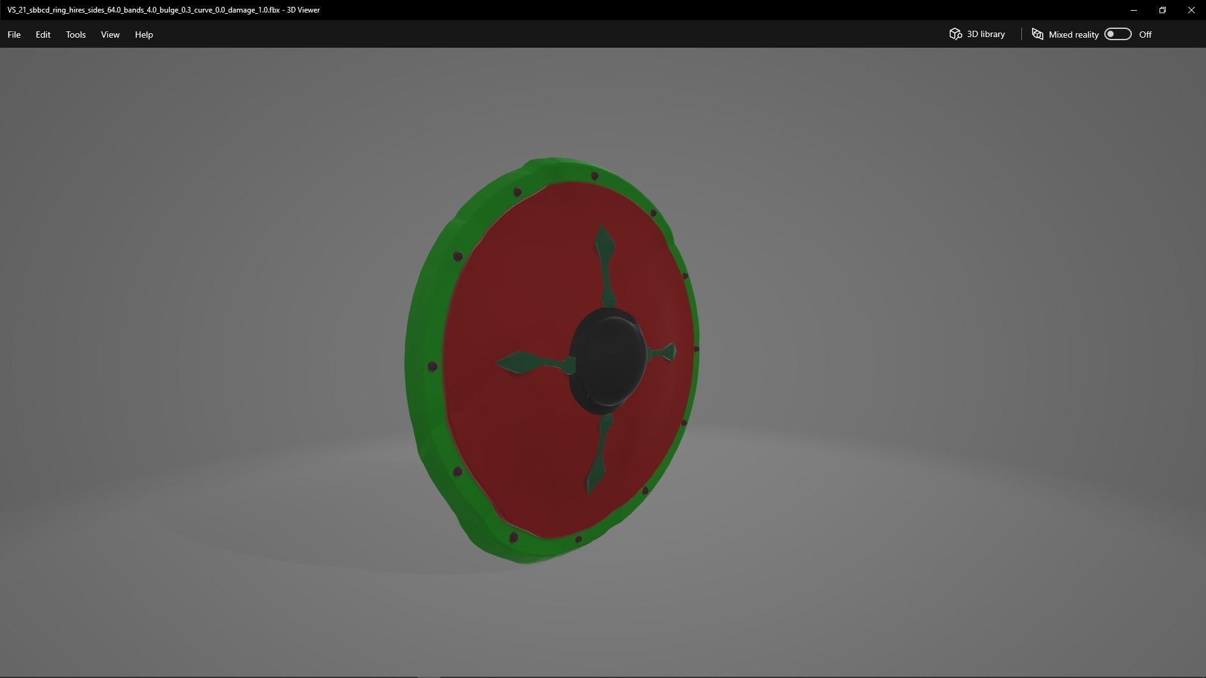
Task: Click the 3D library cube icon
Action: (955, 34)
